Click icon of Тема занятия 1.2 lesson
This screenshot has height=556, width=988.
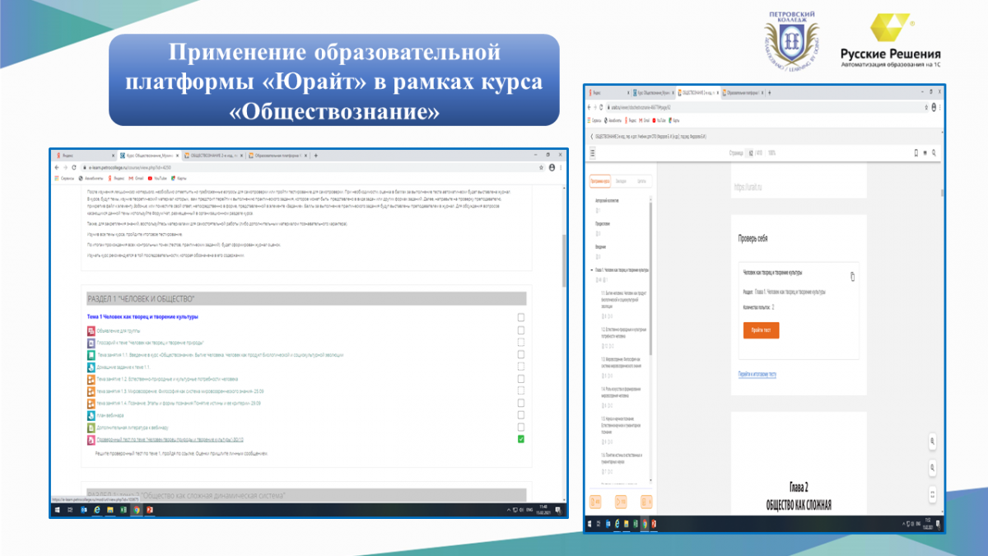point(91,379)
